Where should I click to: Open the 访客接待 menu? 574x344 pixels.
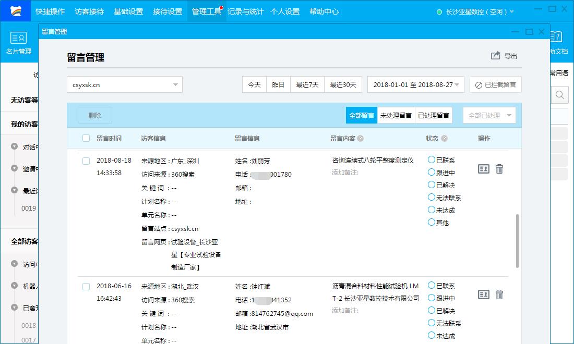point(89,11)
